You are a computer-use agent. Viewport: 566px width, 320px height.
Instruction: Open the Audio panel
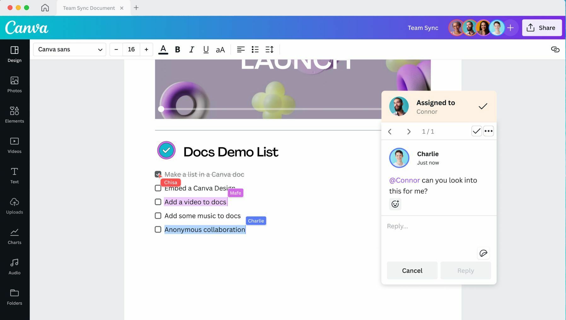pyautogui.click(x=14, y=266)
